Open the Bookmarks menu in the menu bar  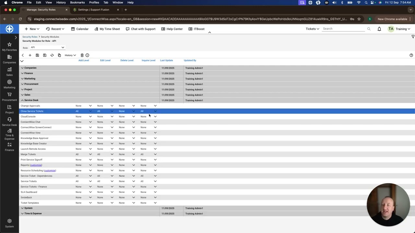(x=77, y=3)
